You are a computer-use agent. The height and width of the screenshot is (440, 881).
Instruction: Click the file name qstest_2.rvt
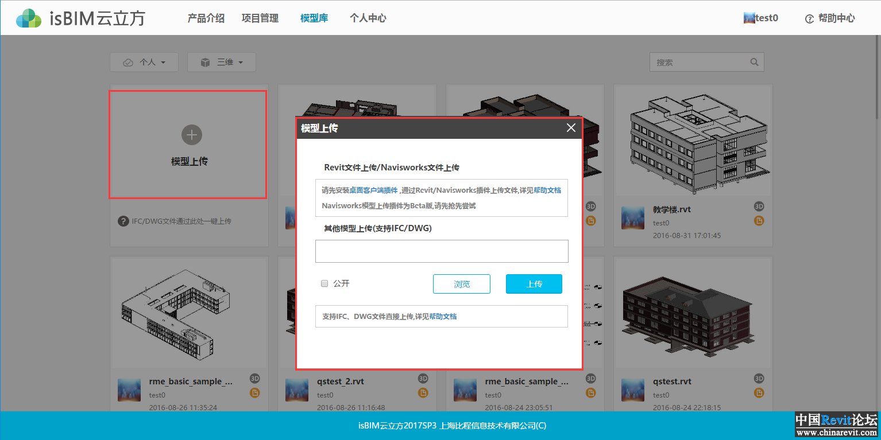(341, 381)
